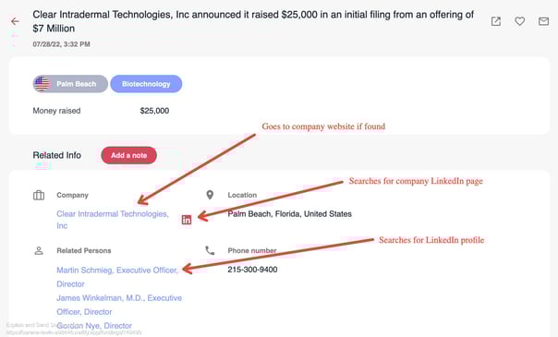Image resolution: width=558 pixels, height=337 pixels.
Task: Open company LinkedIn search icon
Action: (187, 220)
